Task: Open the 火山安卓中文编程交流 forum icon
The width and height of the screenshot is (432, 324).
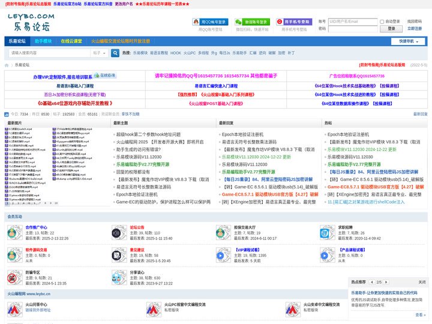Action: [x=293, y=310]
